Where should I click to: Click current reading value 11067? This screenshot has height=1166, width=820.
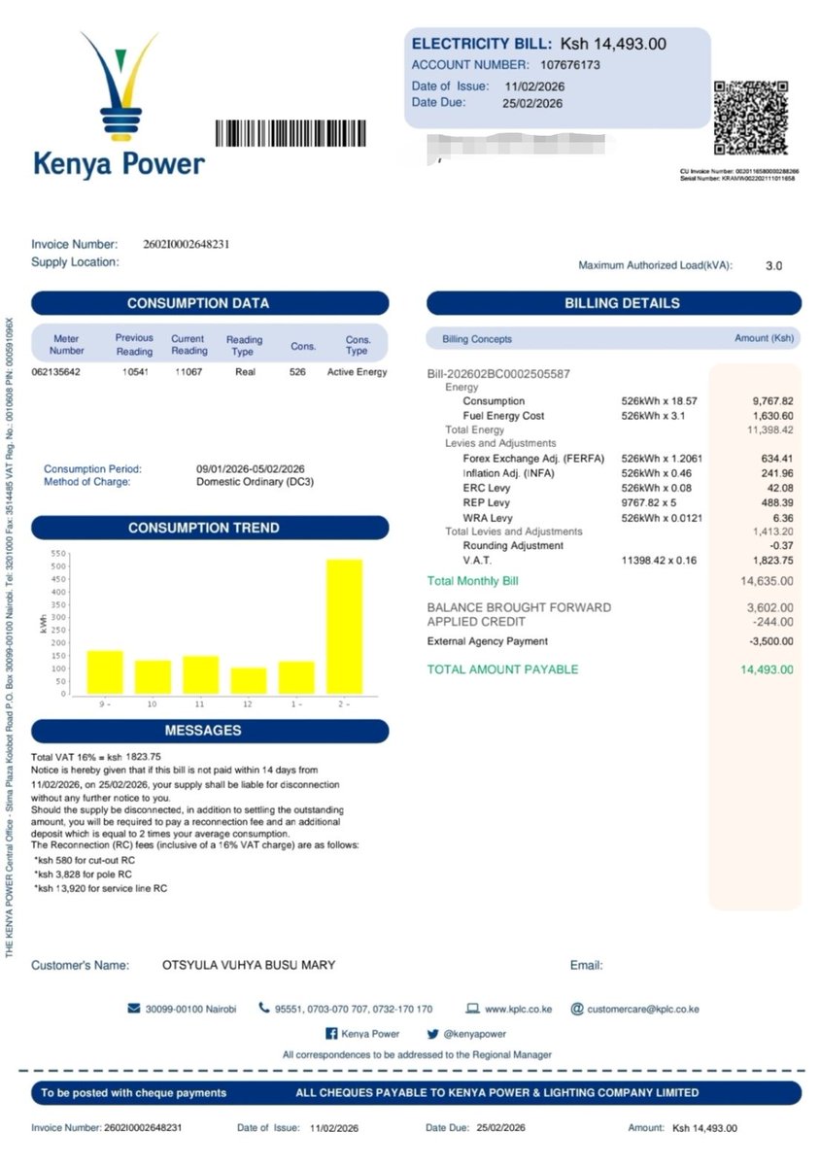pos(188,372)
